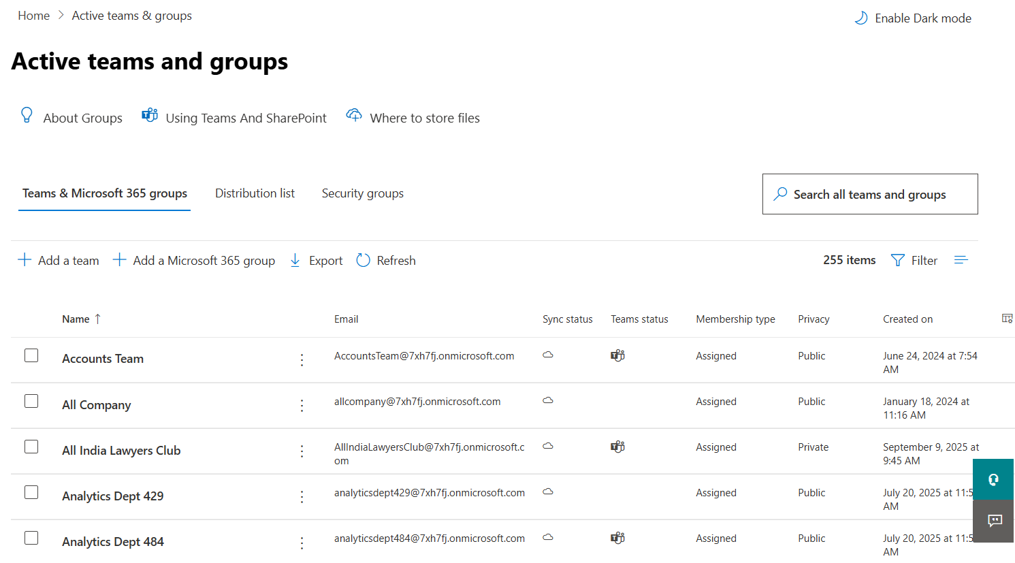Switch to the Security groups tab

pos(362,193)
